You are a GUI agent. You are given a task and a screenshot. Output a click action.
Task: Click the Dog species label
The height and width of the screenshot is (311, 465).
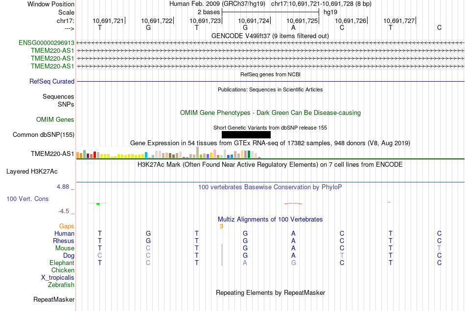tap(69, 255)
